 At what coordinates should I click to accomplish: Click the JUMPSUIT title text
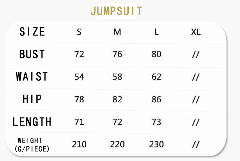tap(116, 11)
